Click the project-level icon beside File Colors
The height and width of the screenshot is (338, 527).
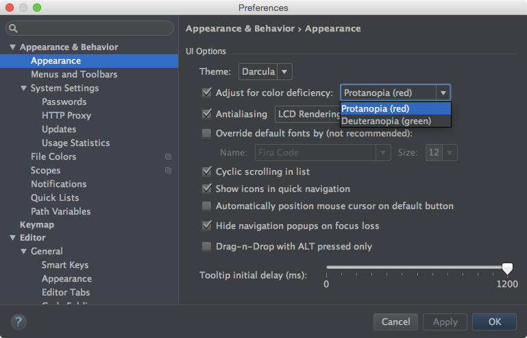pos(168,157)
